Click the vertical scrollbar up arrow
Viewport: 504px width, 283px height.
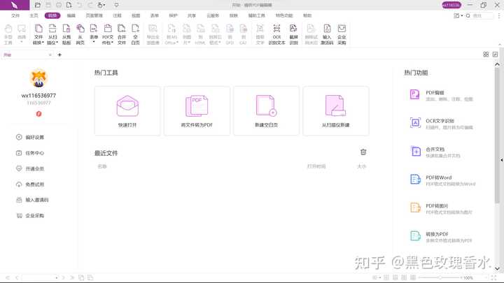497,64
